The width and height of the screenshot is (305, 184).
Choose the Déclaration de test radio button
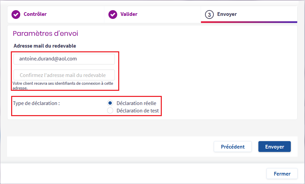pyautogui.click(x=110, y=110)
